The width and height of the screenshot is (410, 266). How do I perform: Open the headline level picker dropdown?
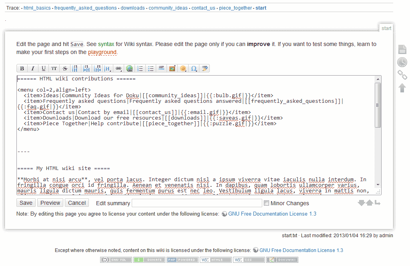(107, 68)
